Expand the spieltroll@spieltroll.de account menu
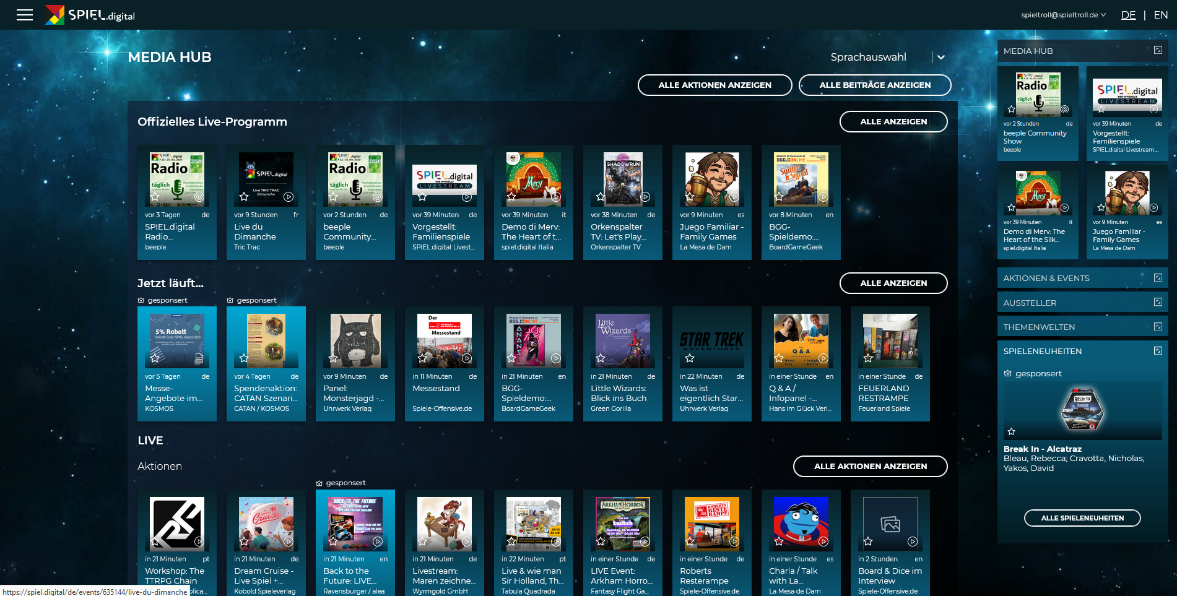The height and width of the screenshot is (596, 1177). coord(1063,15)
